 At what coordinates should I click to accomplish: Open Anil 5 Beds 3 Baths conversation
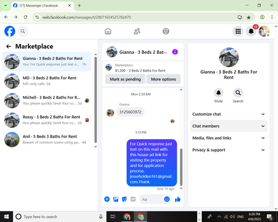point(47,139)
